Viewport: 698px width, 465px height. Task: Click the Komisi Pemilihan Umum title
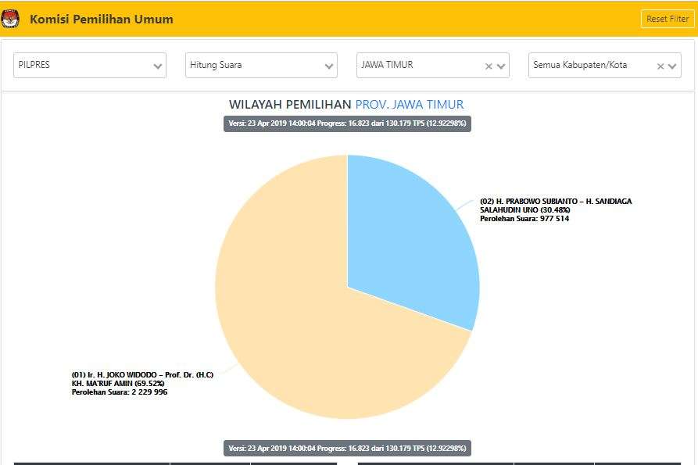(x=102, y=20)
